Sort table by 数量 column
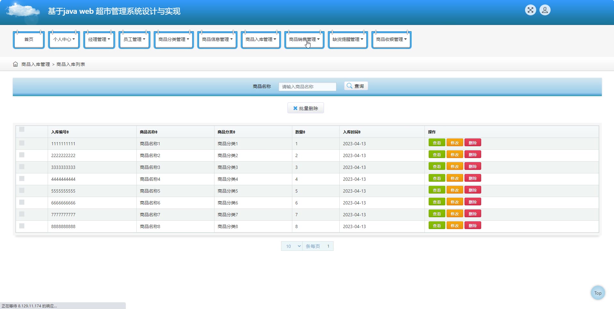Screen dimensions: 614x309 point(304,132)
